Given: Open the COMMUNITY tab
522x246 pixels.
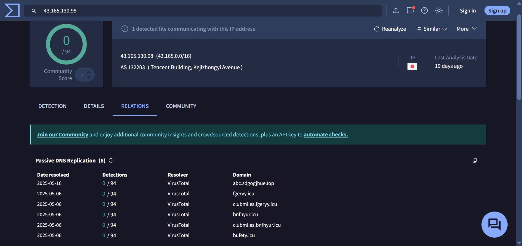Looking at the screenshot, I should click(x=181, y=106).
